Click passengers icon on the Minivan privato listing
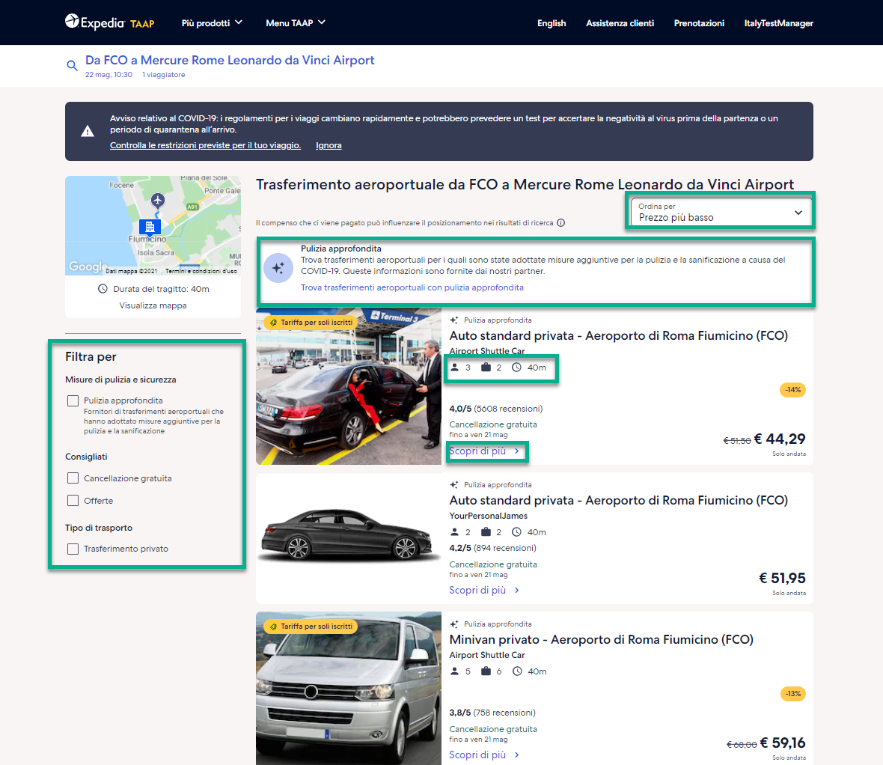Screen dimensions: 883x765 (x=455, y=671)
